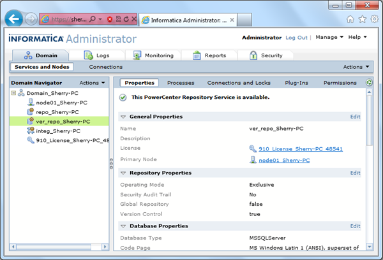Image resolution: width=383 pixels, height=260 pixels.
Task: Open the Connections and Locks tab
Action: click(239, 83)
